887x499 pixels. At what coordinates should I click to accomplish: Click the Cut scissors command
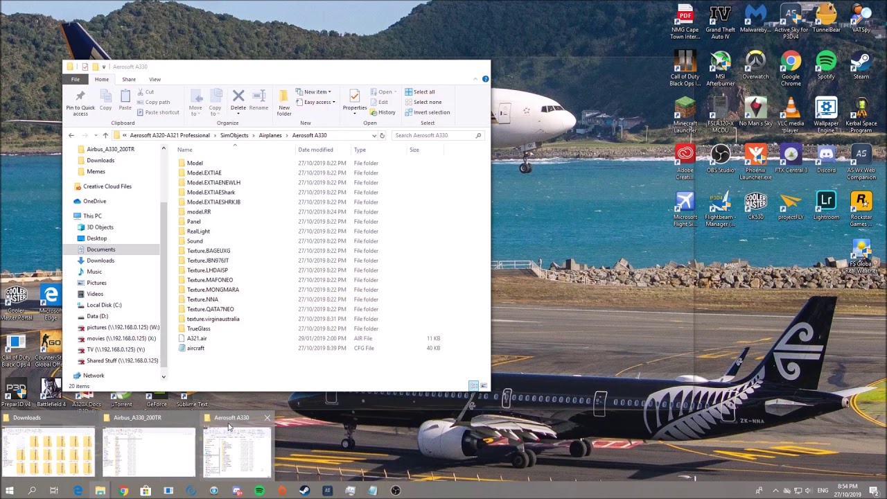[x=146, y=91]
